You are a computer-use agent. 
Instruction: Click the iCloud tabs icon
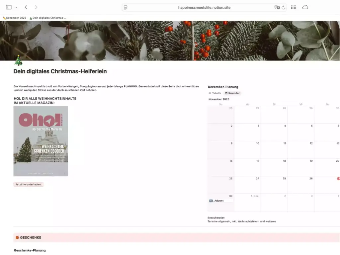[305, 7]
